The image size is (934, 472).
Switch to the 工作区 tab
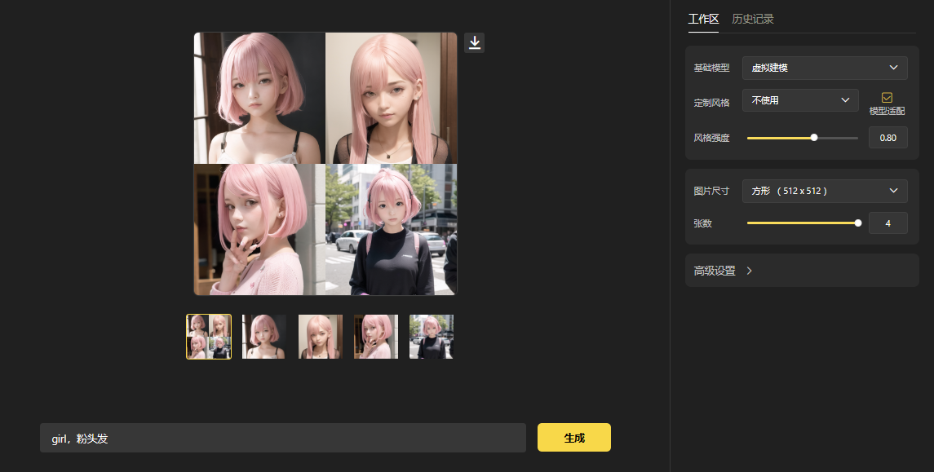click(703, 19)
